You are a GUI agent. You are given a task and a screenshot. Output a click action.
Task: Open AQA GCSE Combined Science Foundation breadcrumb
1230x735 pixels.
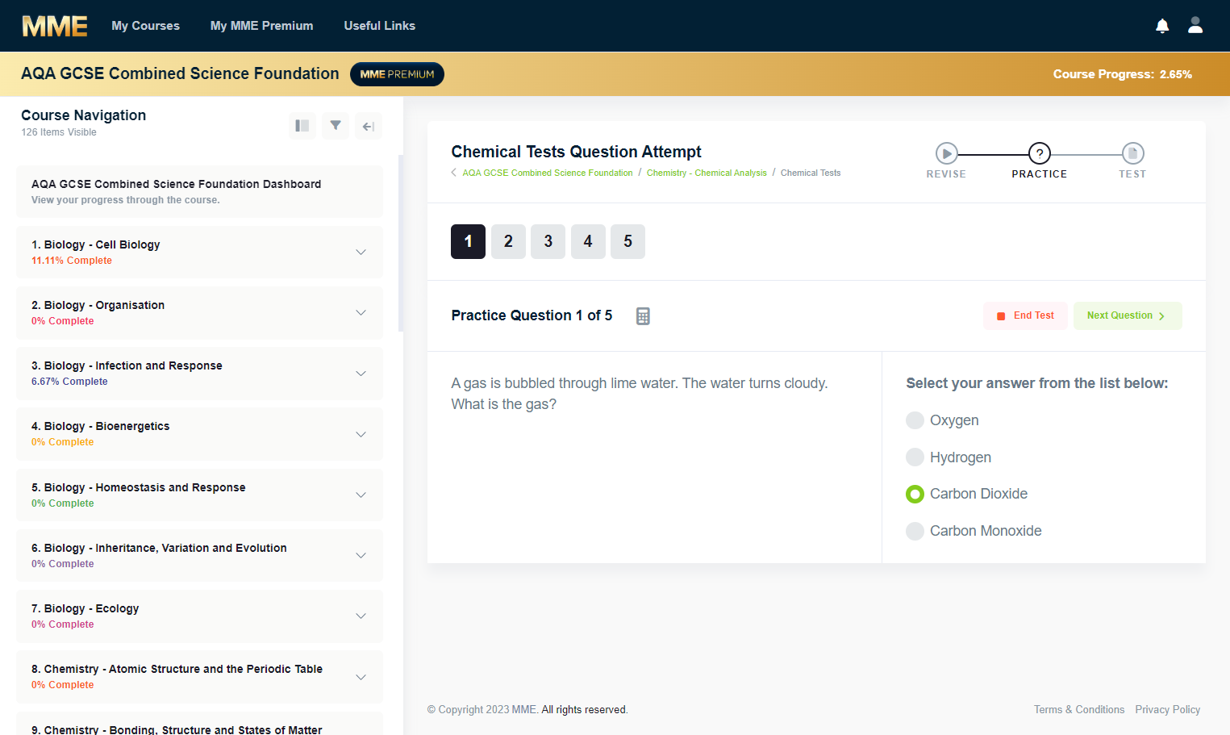point(547,173)
